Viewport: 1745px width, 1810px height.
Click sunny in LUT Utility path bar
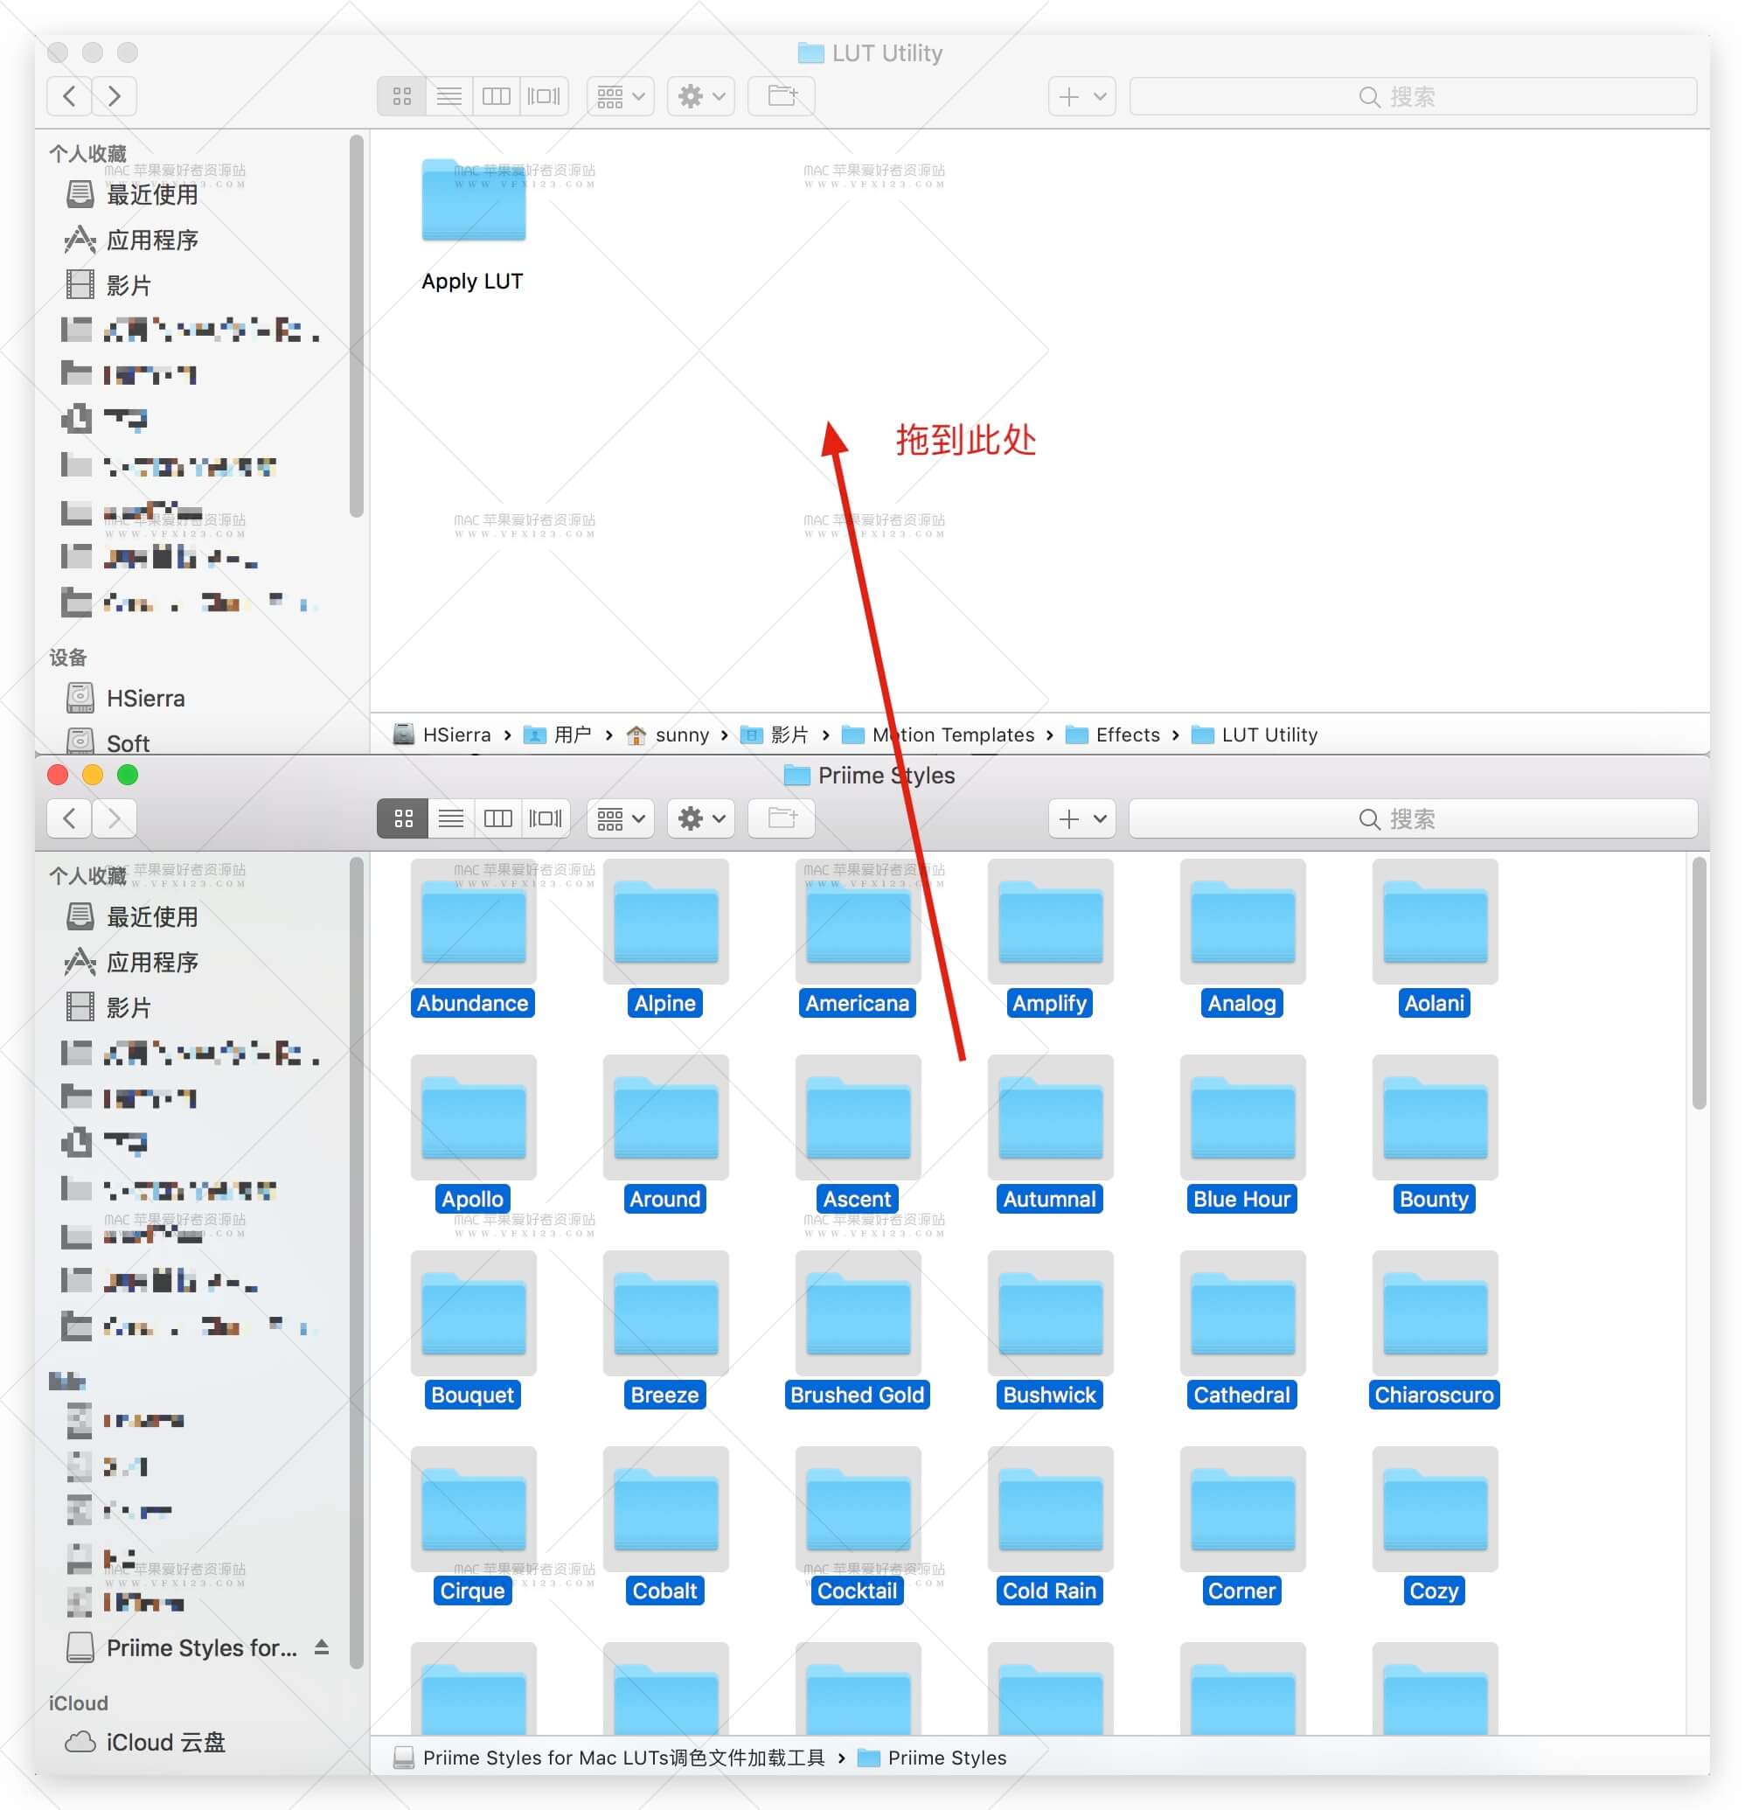(x=668, y=735)
